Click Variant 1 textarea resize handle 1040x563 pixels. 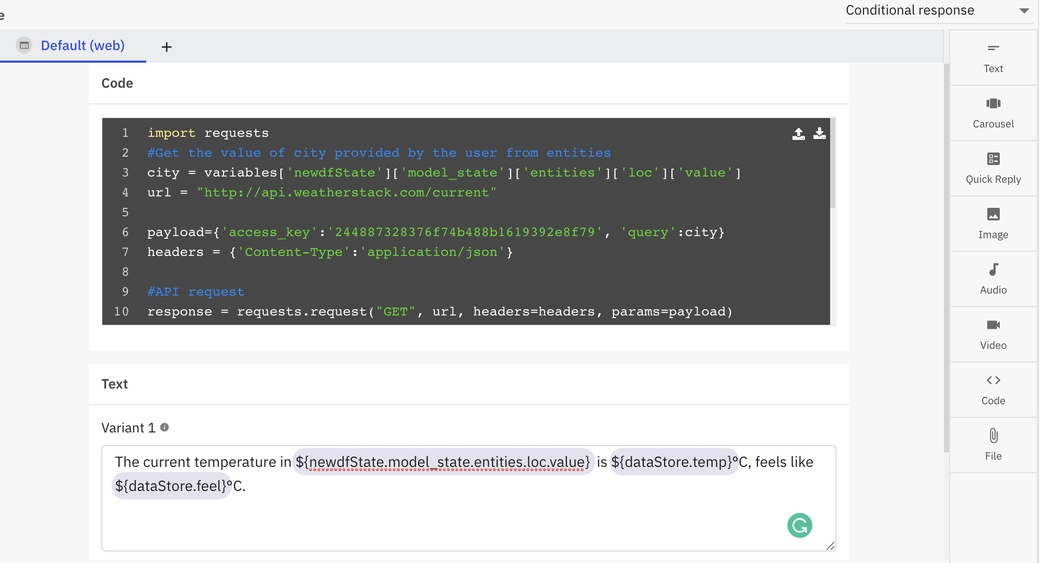coord(830,546)
